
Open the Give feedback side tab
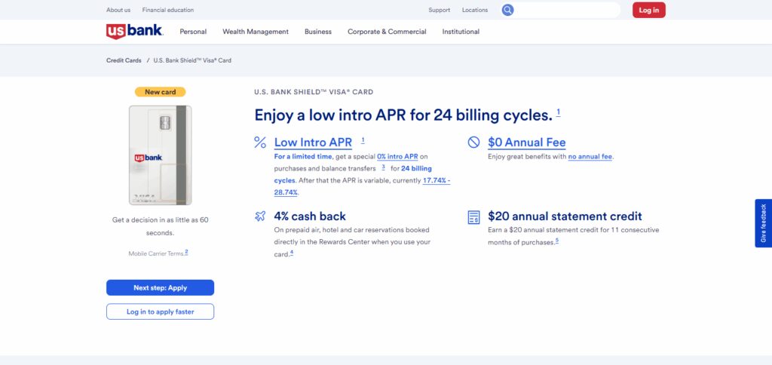coord(763,223)
